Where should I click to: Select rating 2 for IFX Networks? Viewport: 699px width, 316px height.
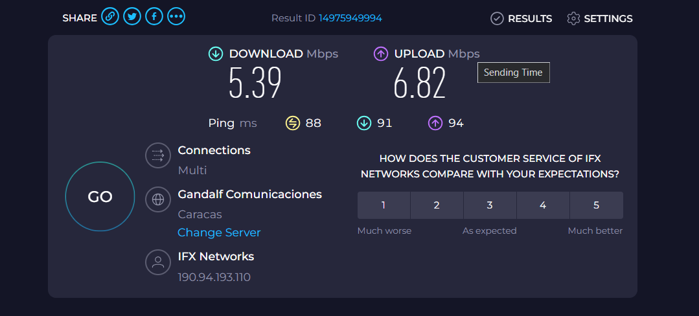[x=437, y=205]
